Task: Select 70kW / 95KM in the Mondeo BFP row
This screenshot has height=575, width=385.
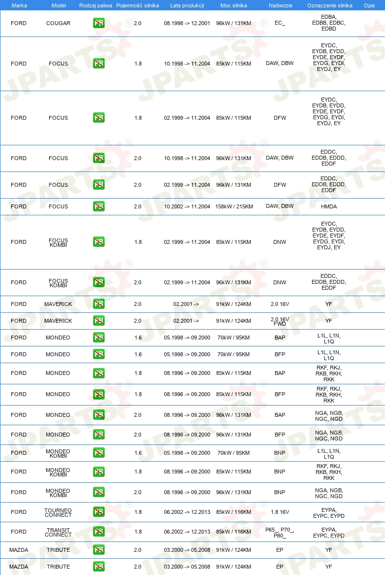Action: (x=234, y=354)
